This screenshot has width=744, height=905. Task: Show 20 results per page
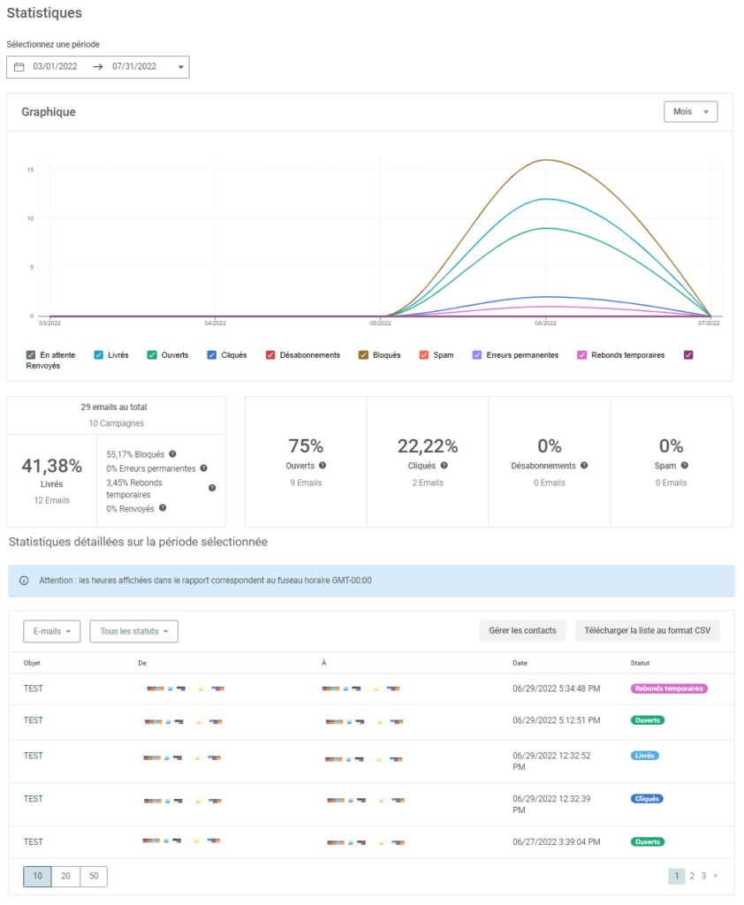(x=65, y=876)
